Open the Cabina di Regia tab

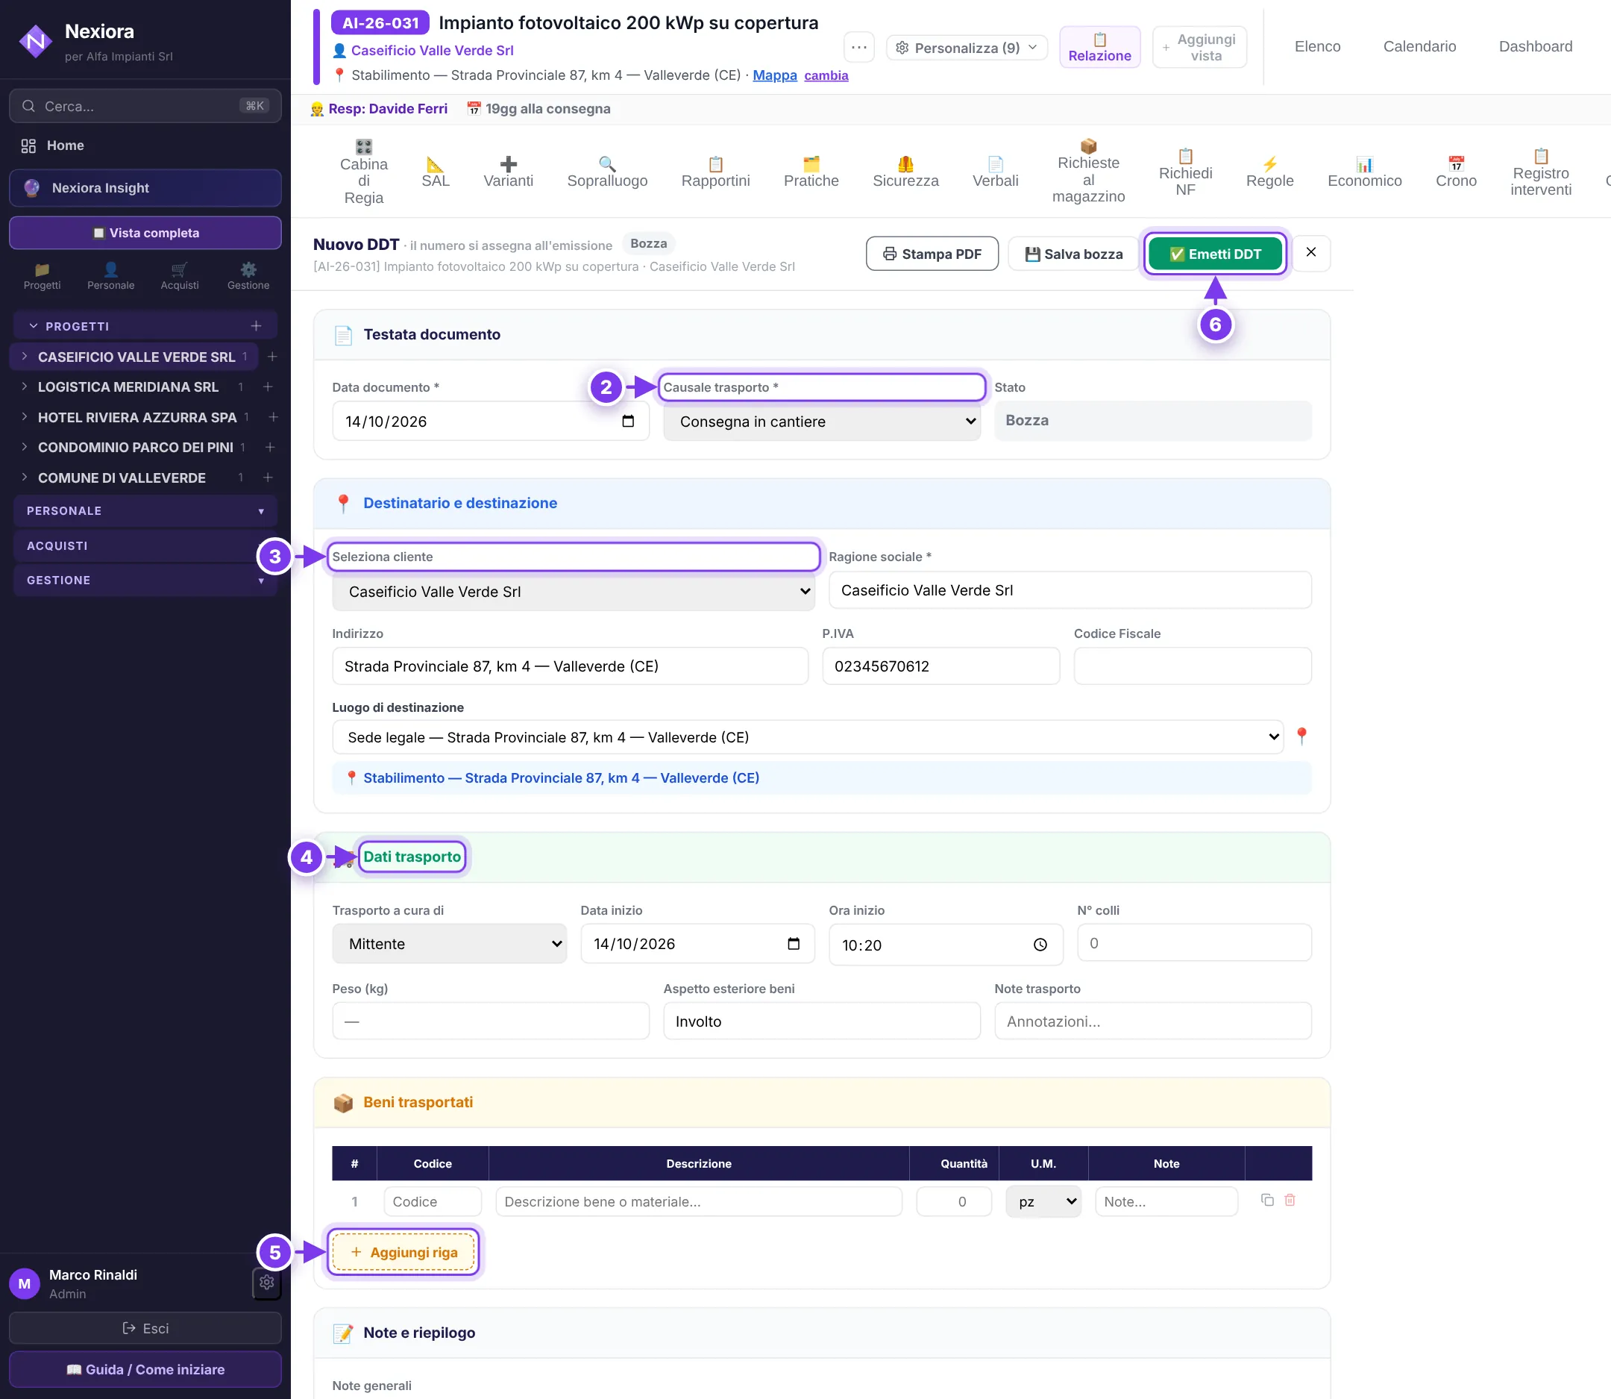tap(364, 172)
